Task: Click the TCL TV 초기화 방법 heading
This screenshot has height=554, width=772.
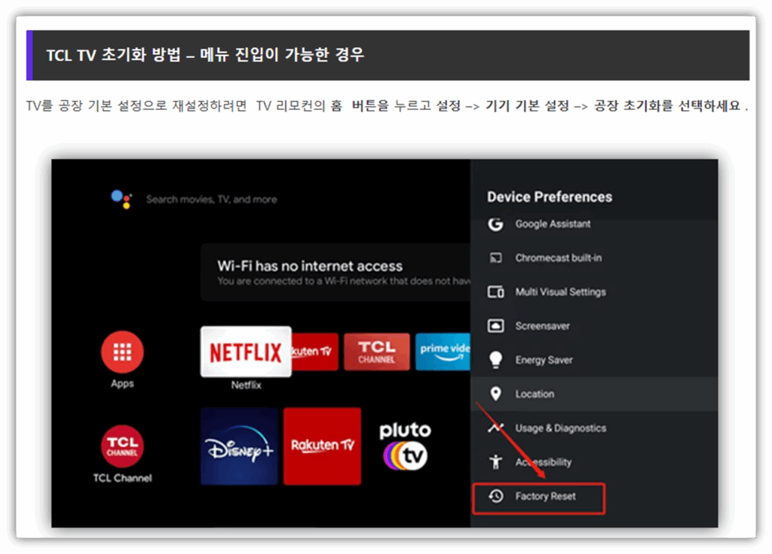Action: point(205,54)
